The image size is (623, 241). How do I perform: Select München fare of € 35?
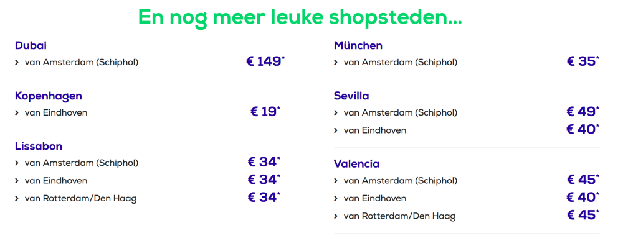point(583,62)
